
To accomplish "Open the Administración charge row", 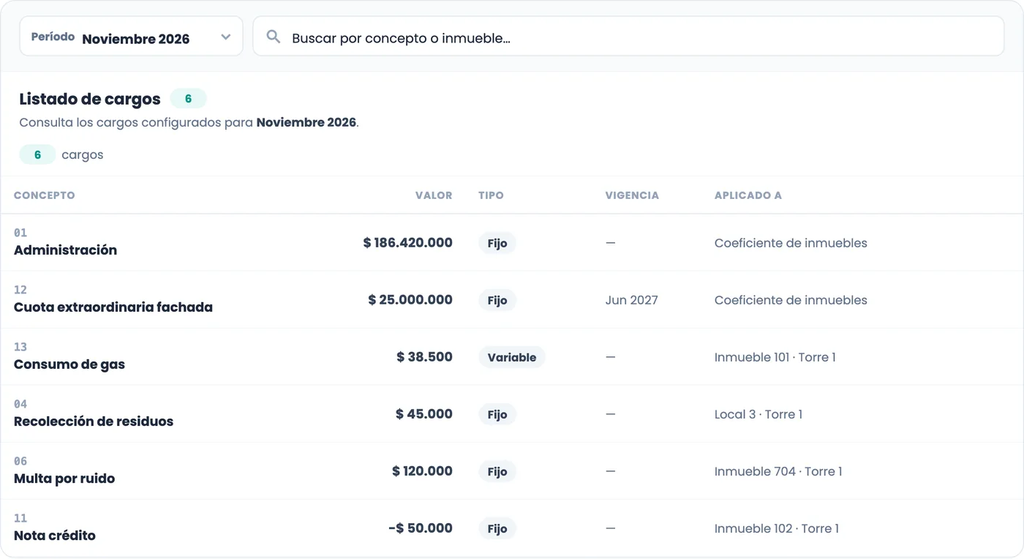I will point(512,243).
